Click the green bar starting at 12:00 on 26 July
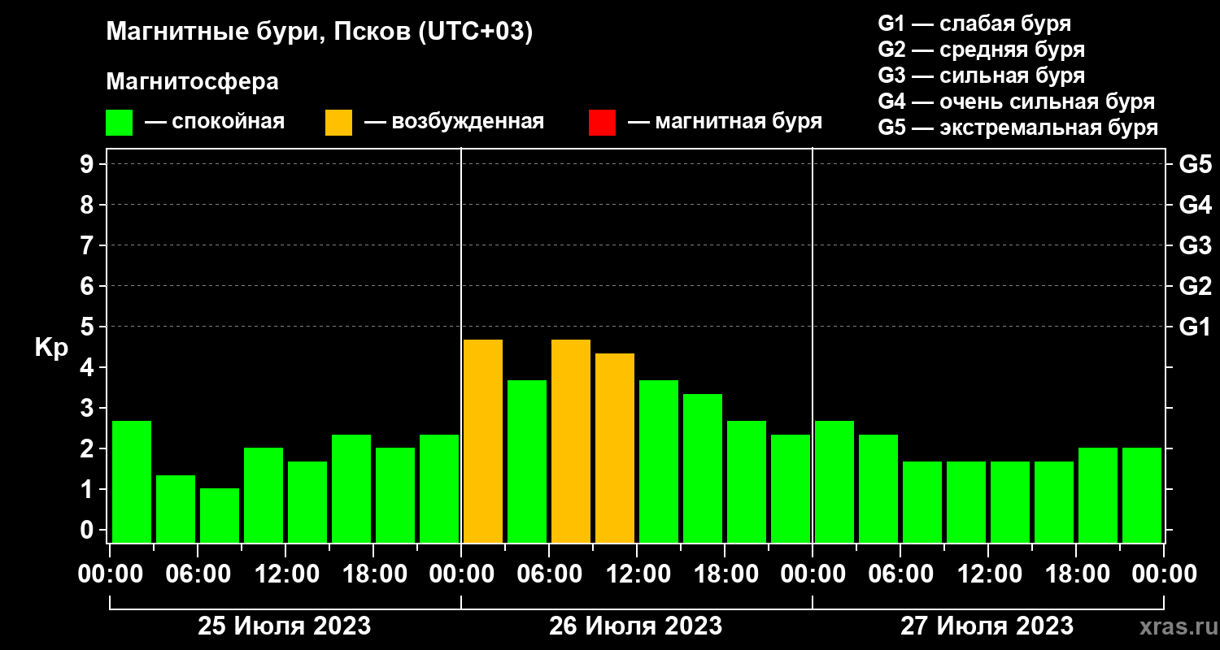Viewport: 1220px width, 650px height. tap(659, 461)
